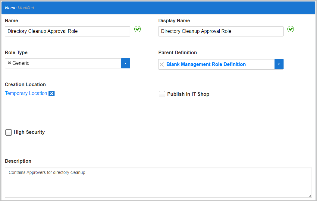Expand the Parent Definition dropdown arrow

[x=279, y=64]
